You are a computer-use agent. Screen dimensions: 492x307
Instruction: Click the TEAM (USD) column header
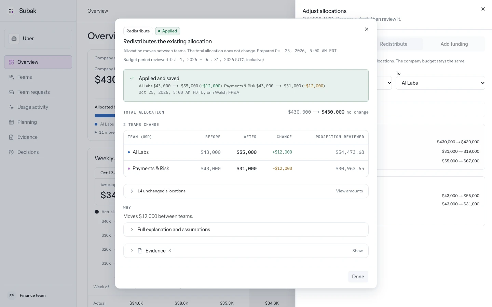pos(140,137)
